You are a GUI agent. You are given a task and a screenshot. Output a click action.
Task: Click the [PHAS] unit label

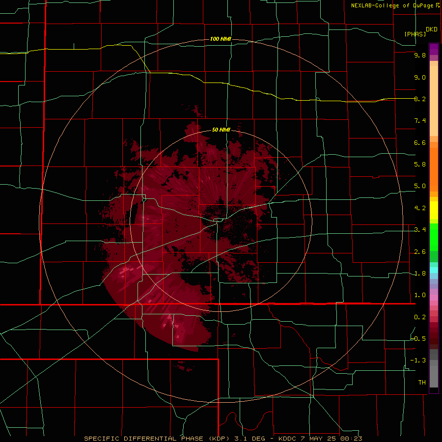pyautogui.click(x=415, y=34)
